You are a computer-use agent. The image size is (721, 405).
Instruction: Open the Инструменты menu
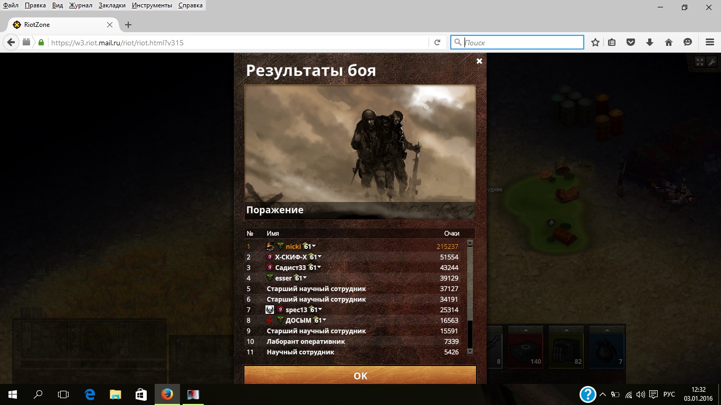[152, 5]
